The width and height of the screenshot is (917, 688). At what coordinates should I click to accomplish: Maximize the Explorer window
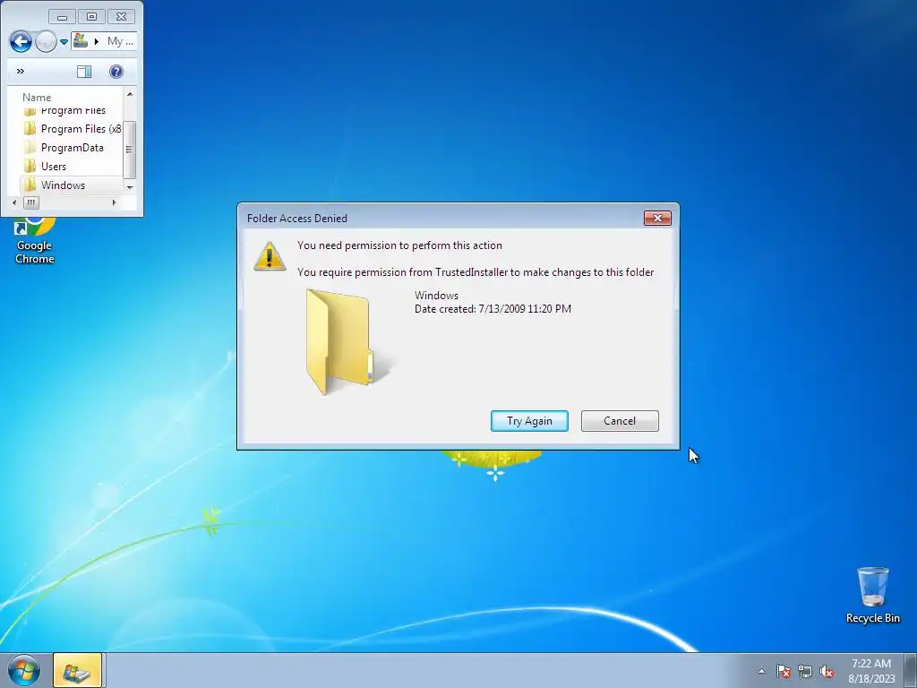click(x=91, y=16)
